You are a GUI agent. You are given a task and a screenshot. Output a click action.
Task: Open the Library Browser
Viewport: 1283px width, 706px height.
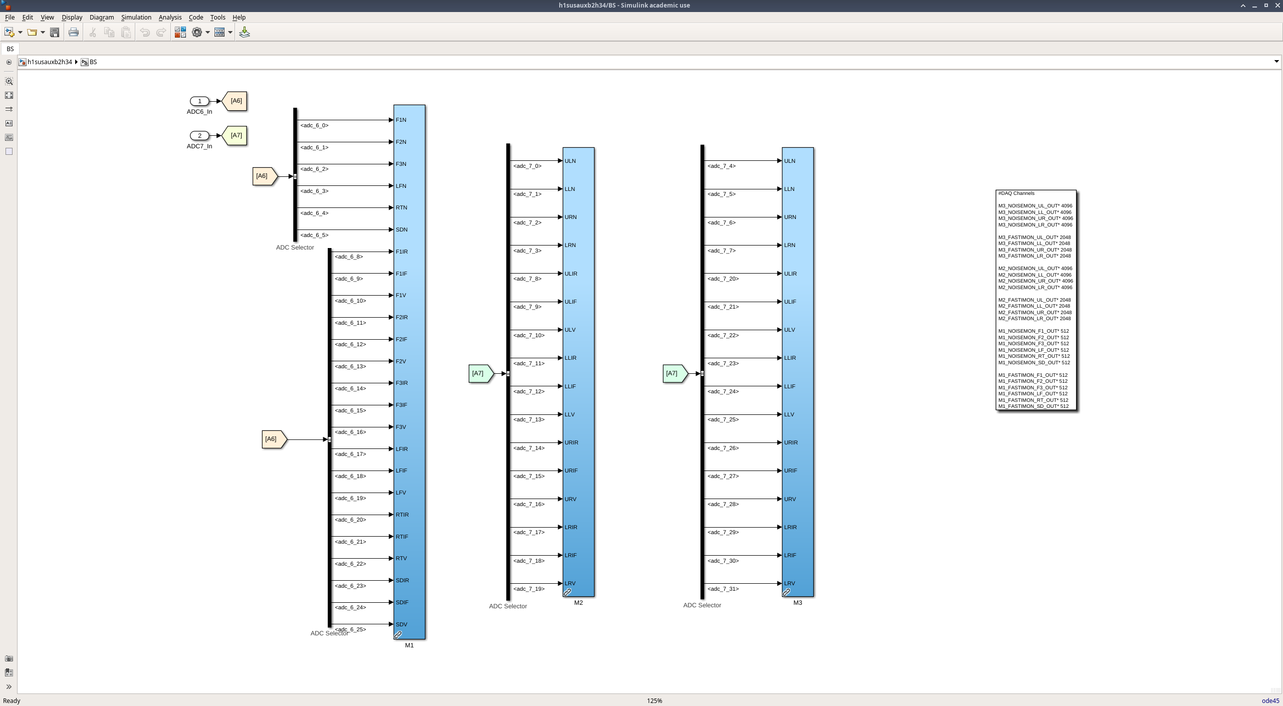point(180,33)
